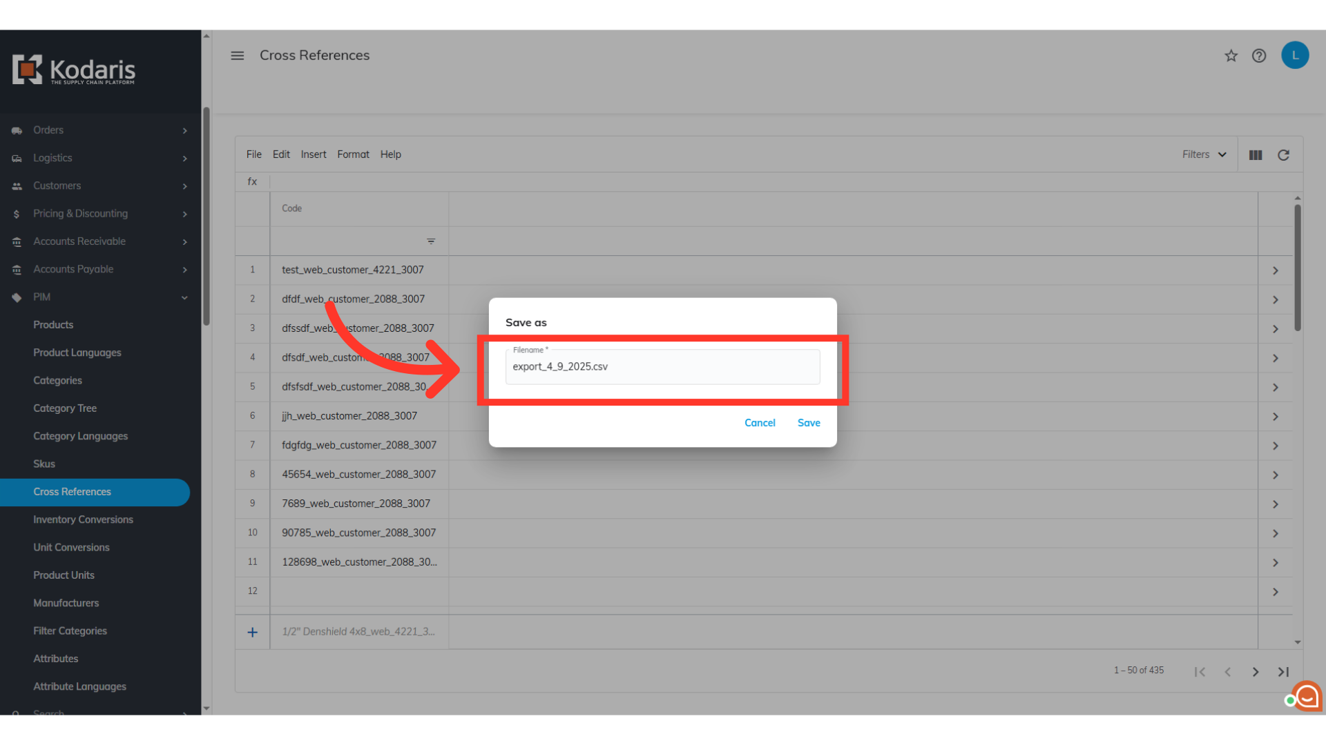Open the Format menu
This screenshot has width=1326, height=745.
(353, 155)
